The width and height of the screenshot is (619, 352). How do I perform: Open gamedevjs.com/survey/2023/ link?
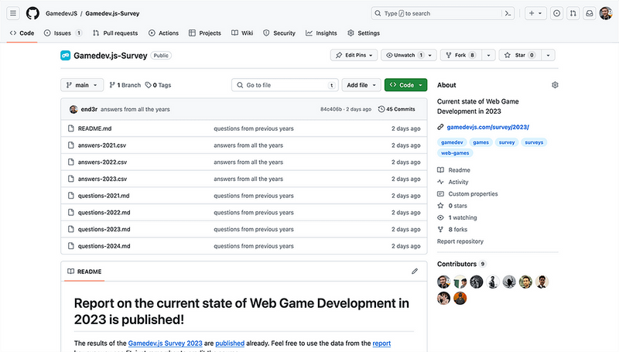487,127
